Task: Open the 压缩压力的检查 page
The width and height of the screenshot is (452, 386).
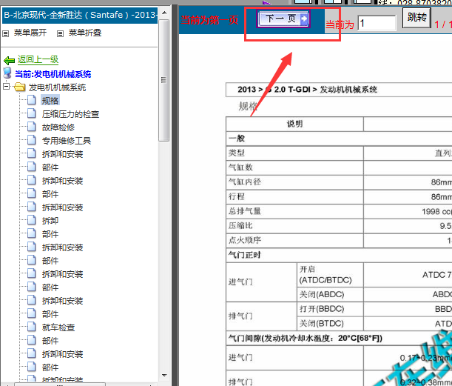Action: [x=70, y=114]
